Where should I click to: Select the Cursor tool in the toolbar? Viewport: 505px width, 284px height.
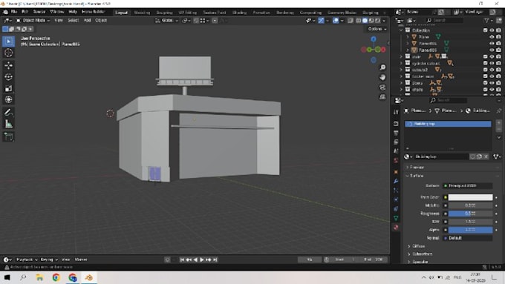[x=9, y=53]
